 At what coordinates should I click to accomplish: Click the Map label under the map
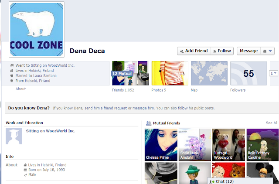click(x=194, y=90)
